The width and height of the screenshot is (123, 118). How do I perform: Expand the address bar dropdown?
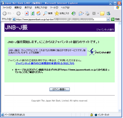click(x=108, y=19)
